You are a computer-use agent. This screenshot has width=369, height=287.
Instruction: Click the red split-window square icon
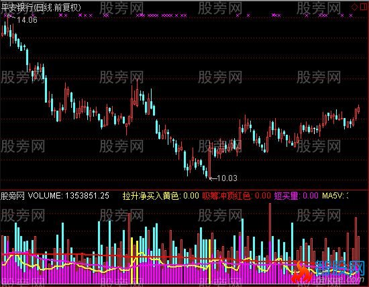(x=364, y=7)
